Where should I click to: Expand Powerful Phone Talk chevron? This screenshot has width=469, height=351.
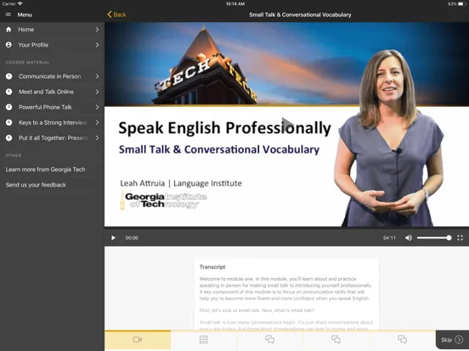point(97,107)
